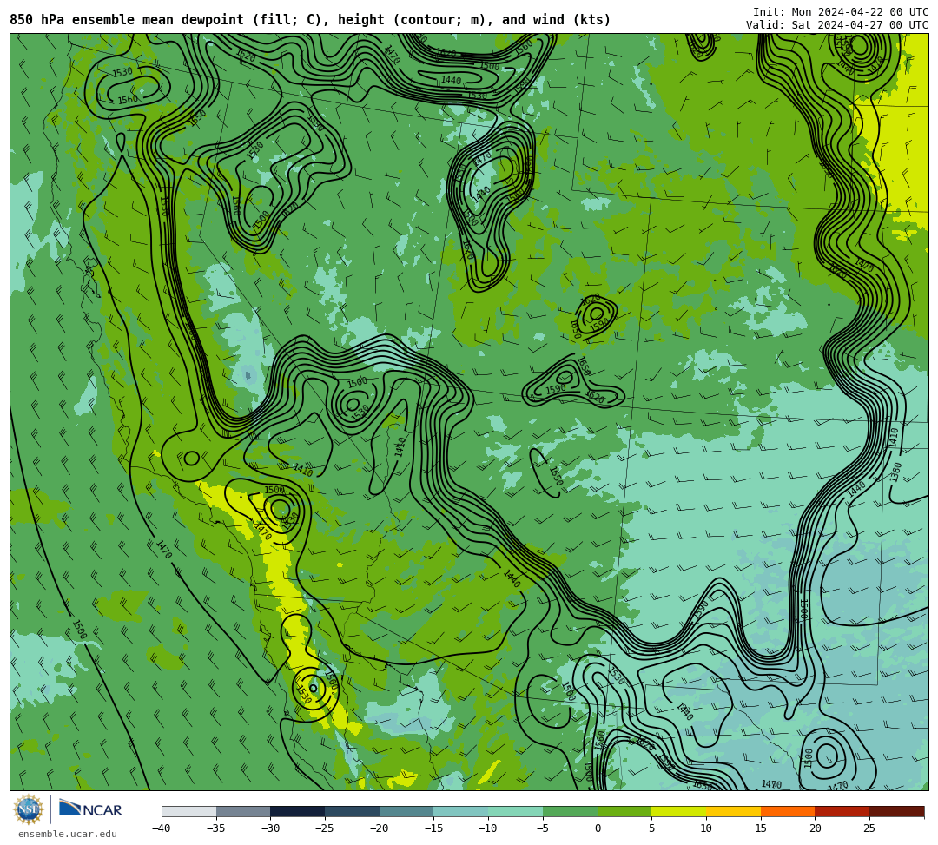Click the 20 colorbar tick label
The width and height of the screenshot is (938, 845).
click(x=815, y=828)
